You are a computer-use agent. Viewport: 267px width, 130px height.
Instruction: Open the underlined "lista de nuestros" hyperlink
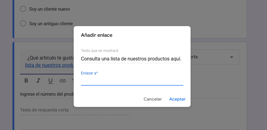49,65
